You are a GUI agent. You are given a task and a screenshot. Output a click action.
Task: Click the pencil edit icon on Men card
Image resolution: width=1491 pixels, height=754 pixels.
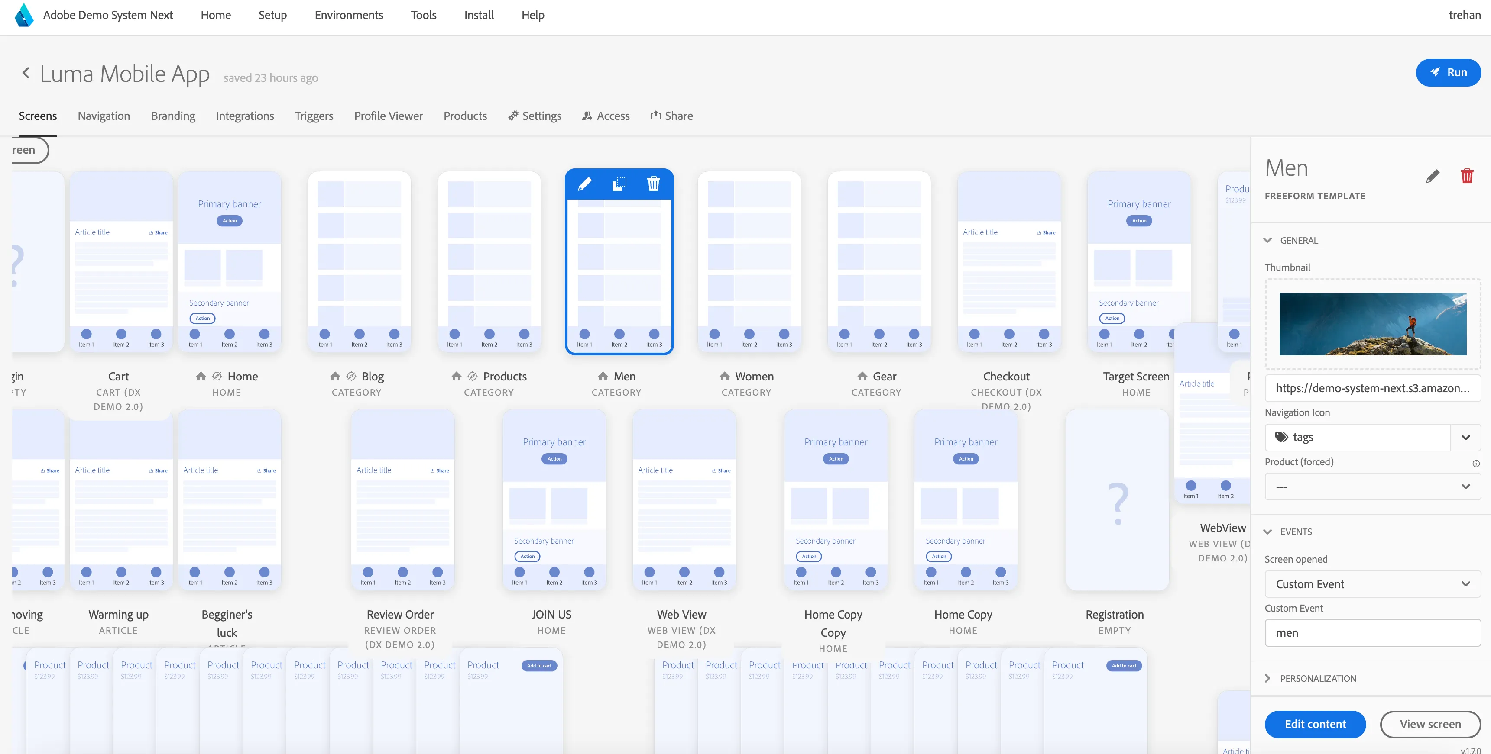pos(585,184)
